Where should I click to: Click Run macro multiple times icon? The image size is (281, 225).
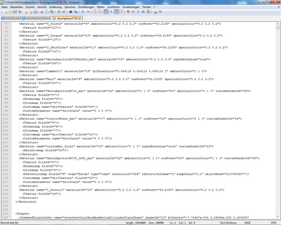coord(143,12)
